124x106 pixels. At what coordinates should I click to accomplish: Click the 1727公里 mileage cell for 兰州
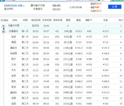point(68,65)
